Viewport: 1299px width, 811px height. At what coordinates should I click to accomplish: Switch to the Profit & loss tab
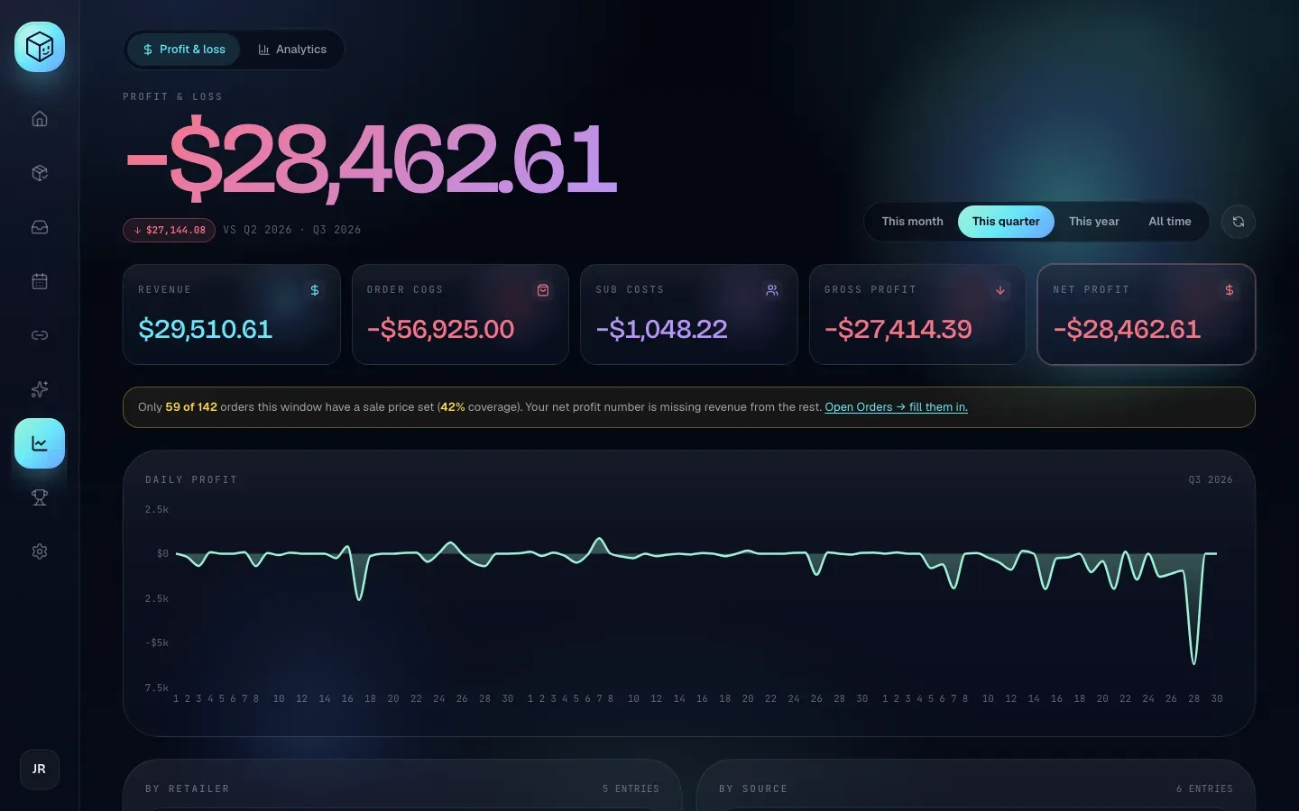(184, 50)
